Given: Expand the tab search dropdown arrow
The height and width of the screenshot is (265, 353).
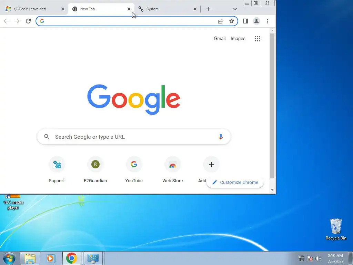Looking at the screenshot, I should pyautogui.click(x=235, y=9).
